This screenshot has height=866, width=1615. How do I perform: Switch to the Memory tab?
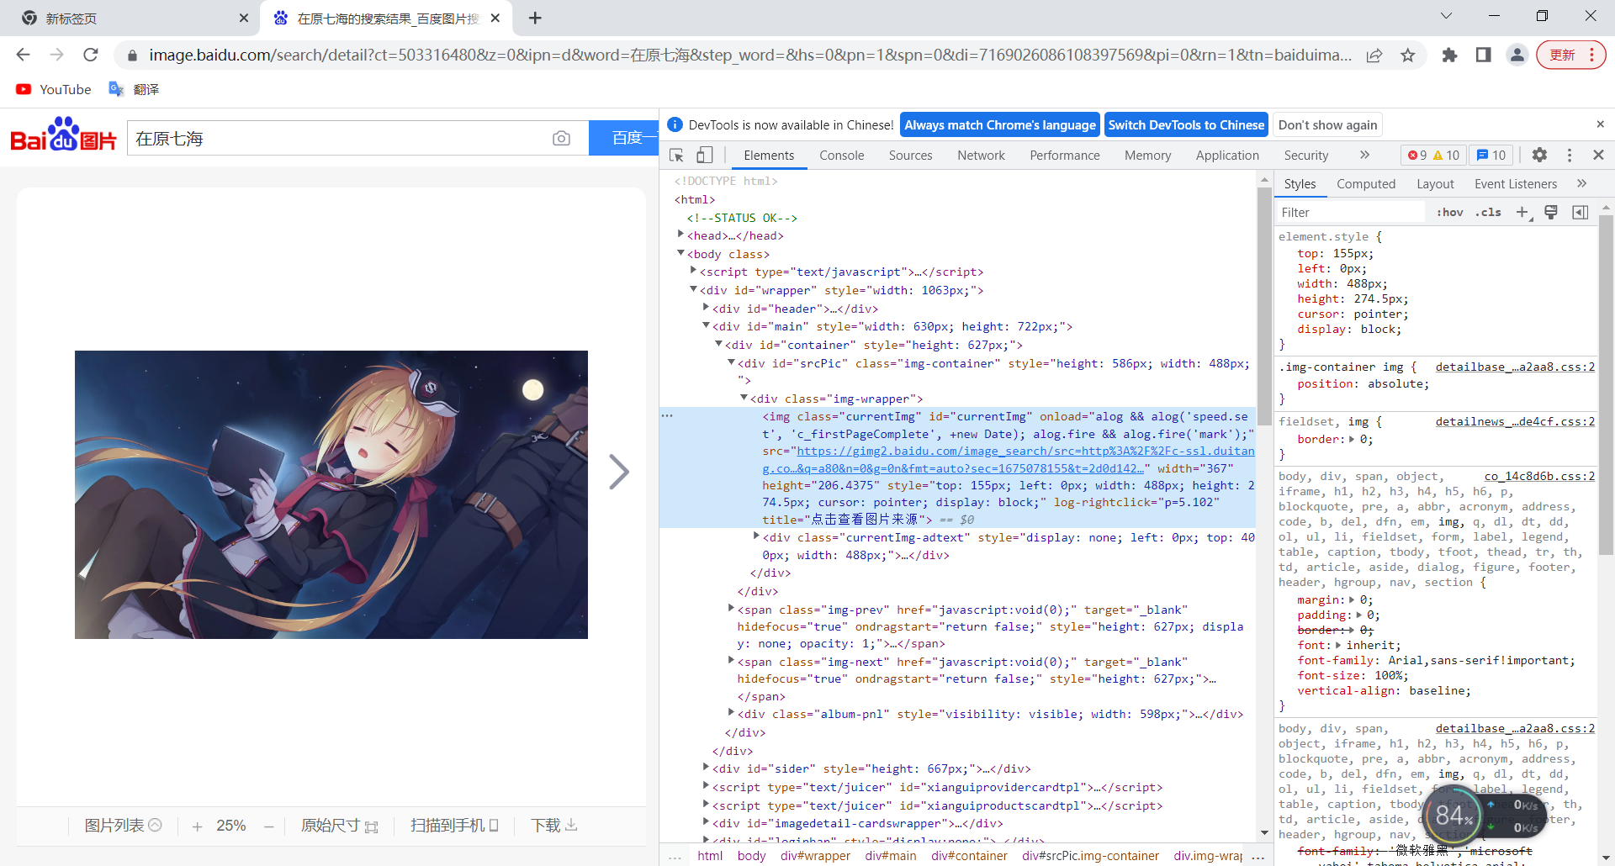click(x=1147, y=156)
